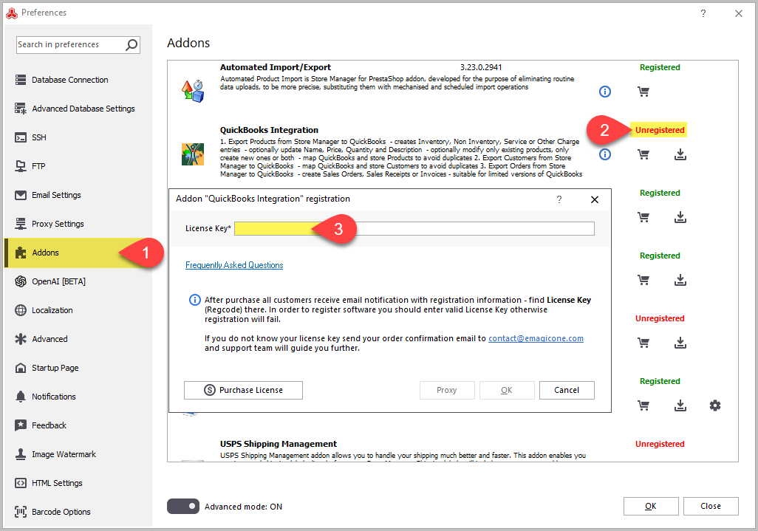Select the QuickBooks Integration addon title
The image size is (758, 531).
click(x=269, y=130)
